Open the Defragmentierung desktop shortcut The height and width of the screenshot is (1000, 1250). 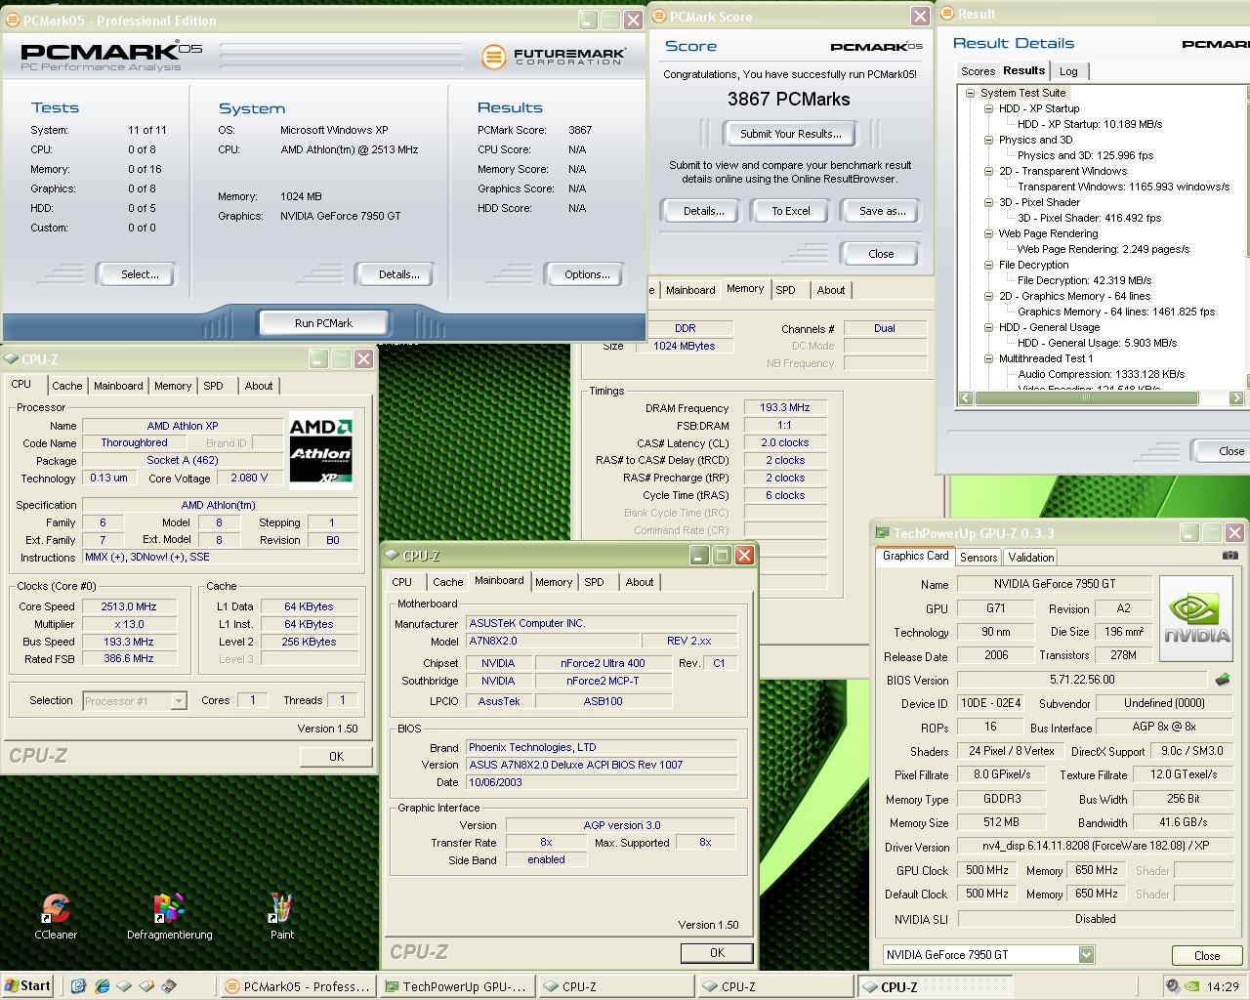[x=169, y=915]
